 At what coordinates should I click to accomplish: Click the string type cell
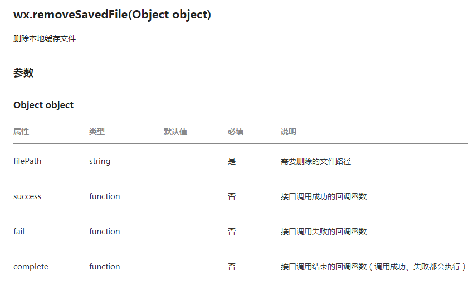coord(100,161)
